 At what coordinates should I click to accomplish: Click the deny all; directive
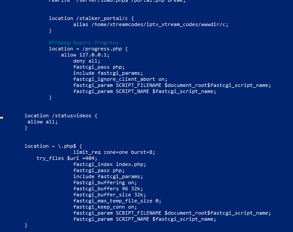87,61
